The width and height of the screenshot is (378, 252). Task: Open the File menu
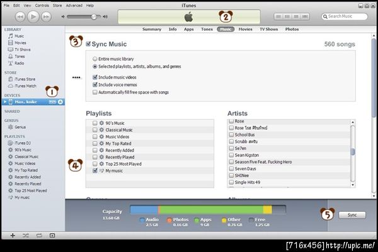pos(6,5)
